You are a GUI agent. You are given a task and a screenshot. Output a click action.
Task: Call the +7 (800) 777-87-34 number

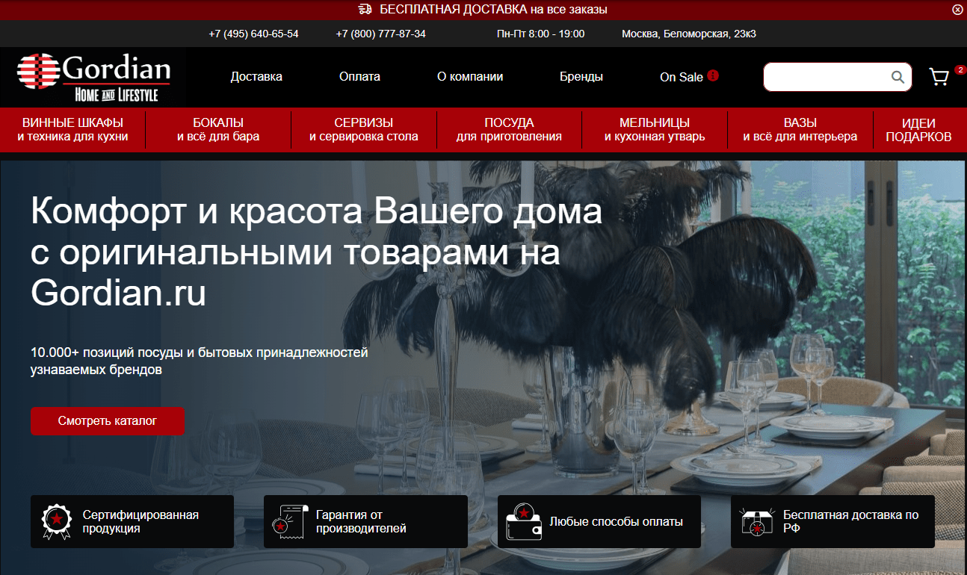tap(381, 34)
